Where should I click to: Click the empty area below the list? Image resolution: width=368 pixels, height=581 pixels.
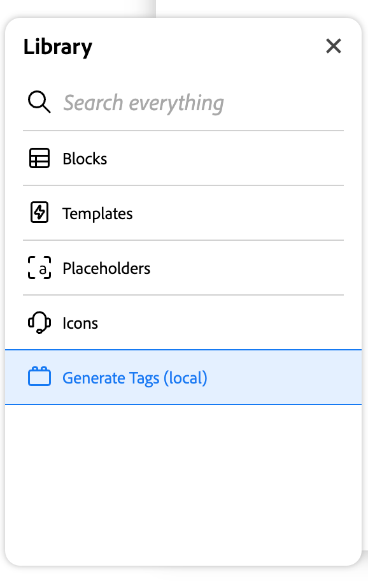coord(183,482)
